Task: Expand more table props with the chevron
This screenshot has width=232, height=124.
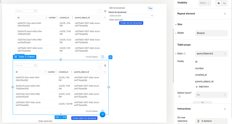Action: 202,102
